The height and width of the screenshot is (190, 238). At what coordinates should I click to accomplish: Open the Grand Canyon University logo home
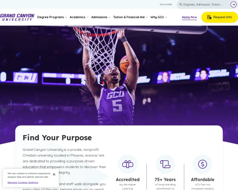tap(17, 17)
